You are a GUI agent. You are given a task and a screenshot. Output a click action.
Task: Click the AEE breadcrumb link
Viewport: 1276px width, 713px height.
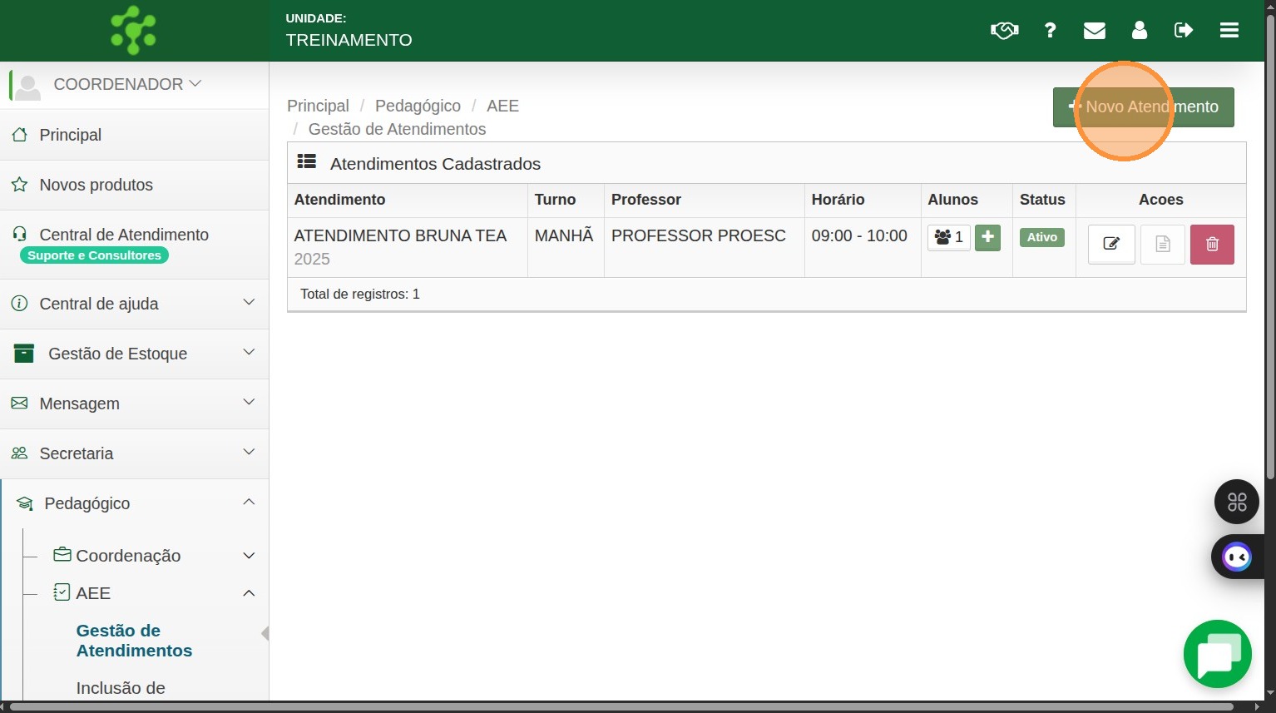coord(502,106)
